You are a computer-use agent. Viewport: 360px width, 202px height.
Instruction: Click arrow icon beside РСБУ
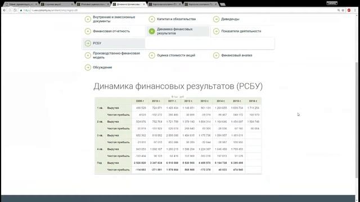click(88, 43)
